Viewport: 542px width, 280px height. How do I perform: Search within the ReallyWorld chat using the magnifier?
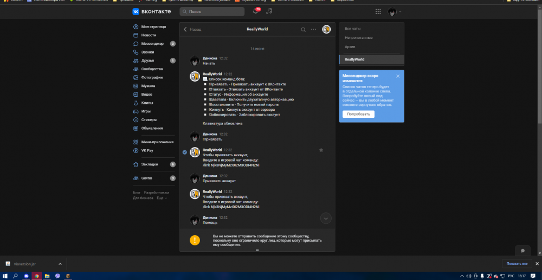pos(303,30)
